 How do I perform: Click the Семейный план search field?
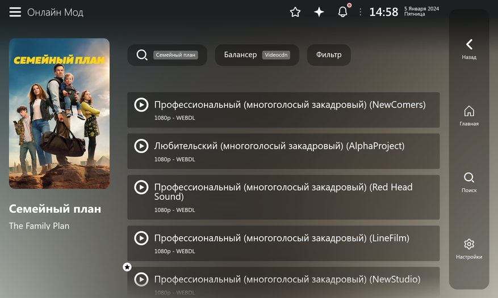click(167, 55)
